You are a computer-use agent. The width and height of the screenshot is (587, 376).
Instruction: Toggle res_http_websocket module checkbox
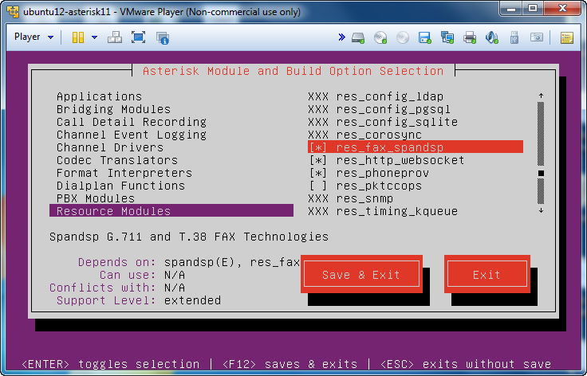[318, 160]
